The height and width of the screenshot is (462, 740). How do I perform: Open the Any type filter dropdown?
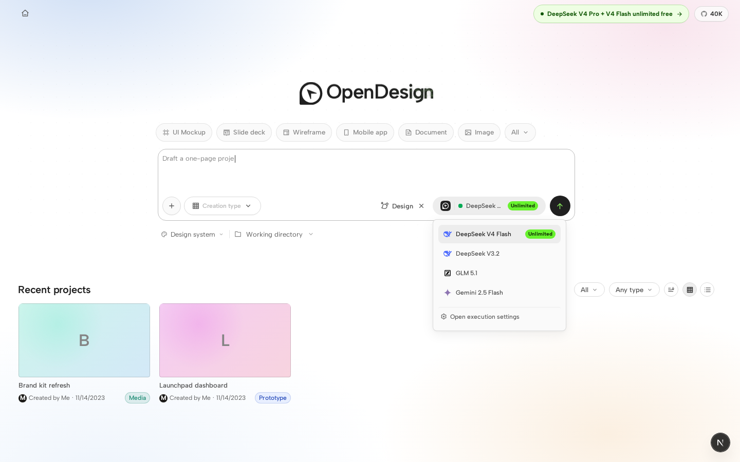click(x=634, y=290)
